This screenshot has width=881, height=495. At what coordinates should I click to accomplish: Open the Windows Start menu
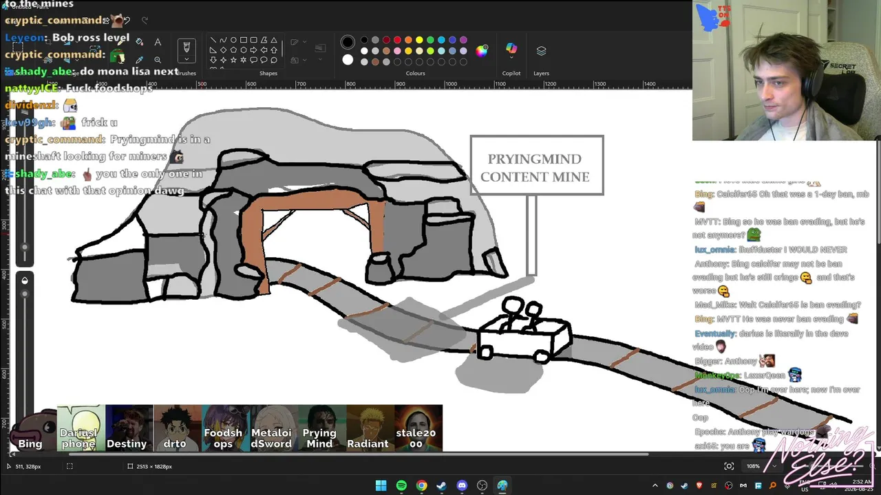[381, 485]
